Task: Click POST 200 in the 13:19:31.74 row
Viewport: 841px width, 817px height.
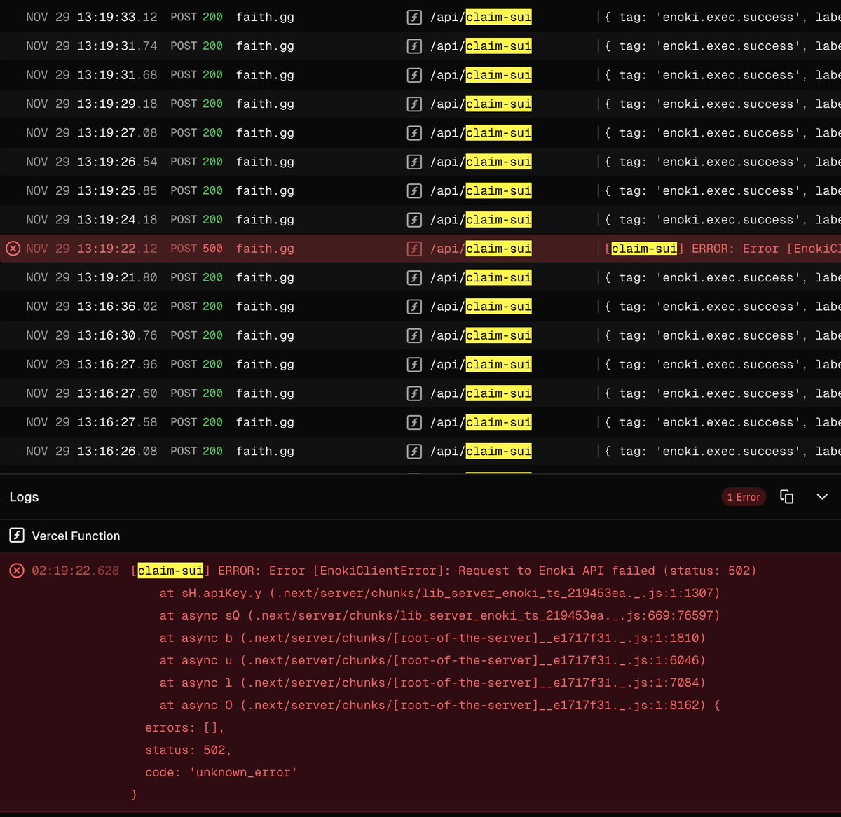Action: coord(196,46)
